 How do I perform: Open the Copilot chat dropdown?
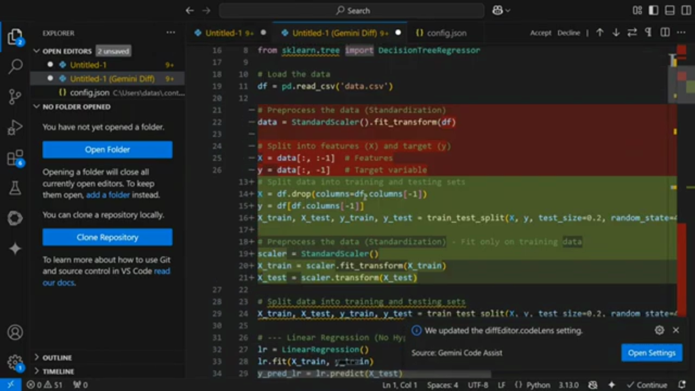click(501, 10)
